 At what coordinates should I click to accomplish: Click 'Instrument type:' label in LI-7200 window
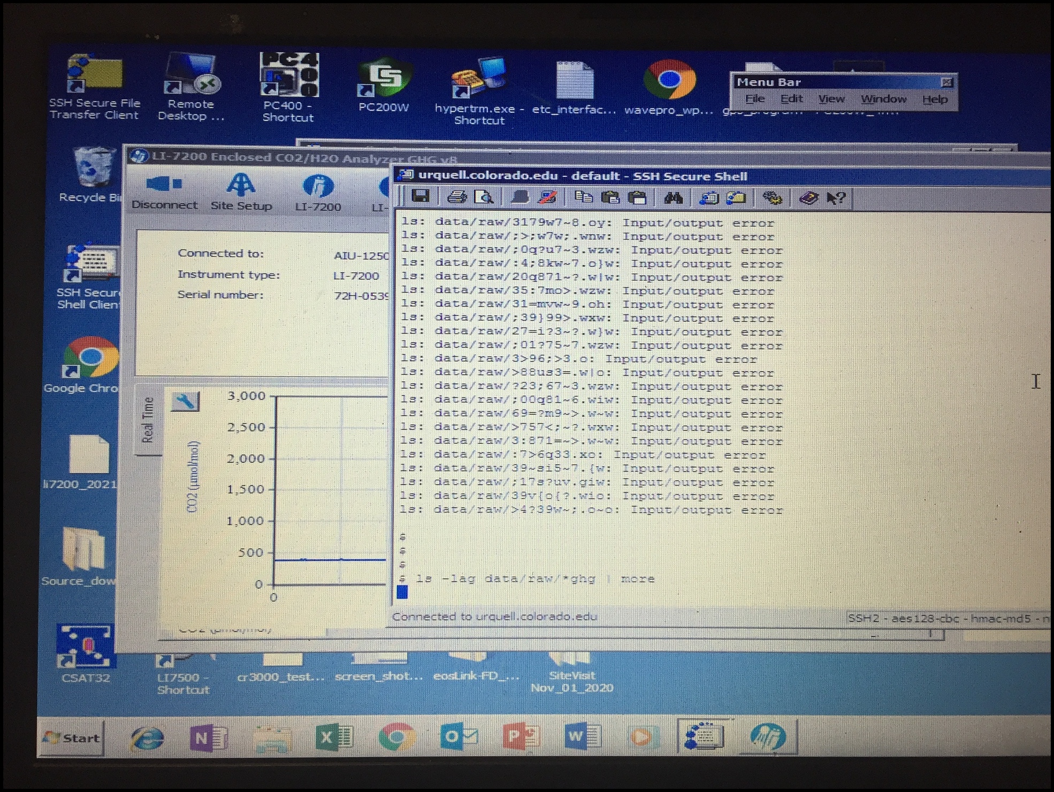click(228, 274)
